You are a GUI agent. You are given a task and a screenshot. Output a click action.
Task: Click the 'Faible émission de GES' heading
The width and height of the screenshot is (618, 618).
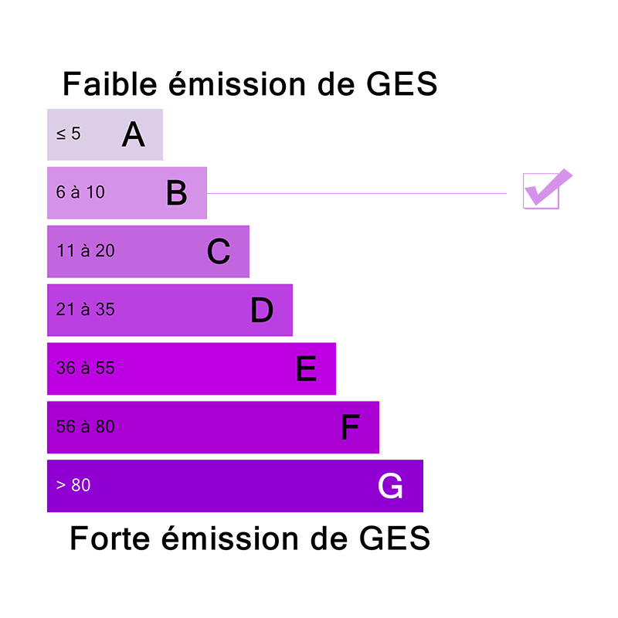coord(250,84)
